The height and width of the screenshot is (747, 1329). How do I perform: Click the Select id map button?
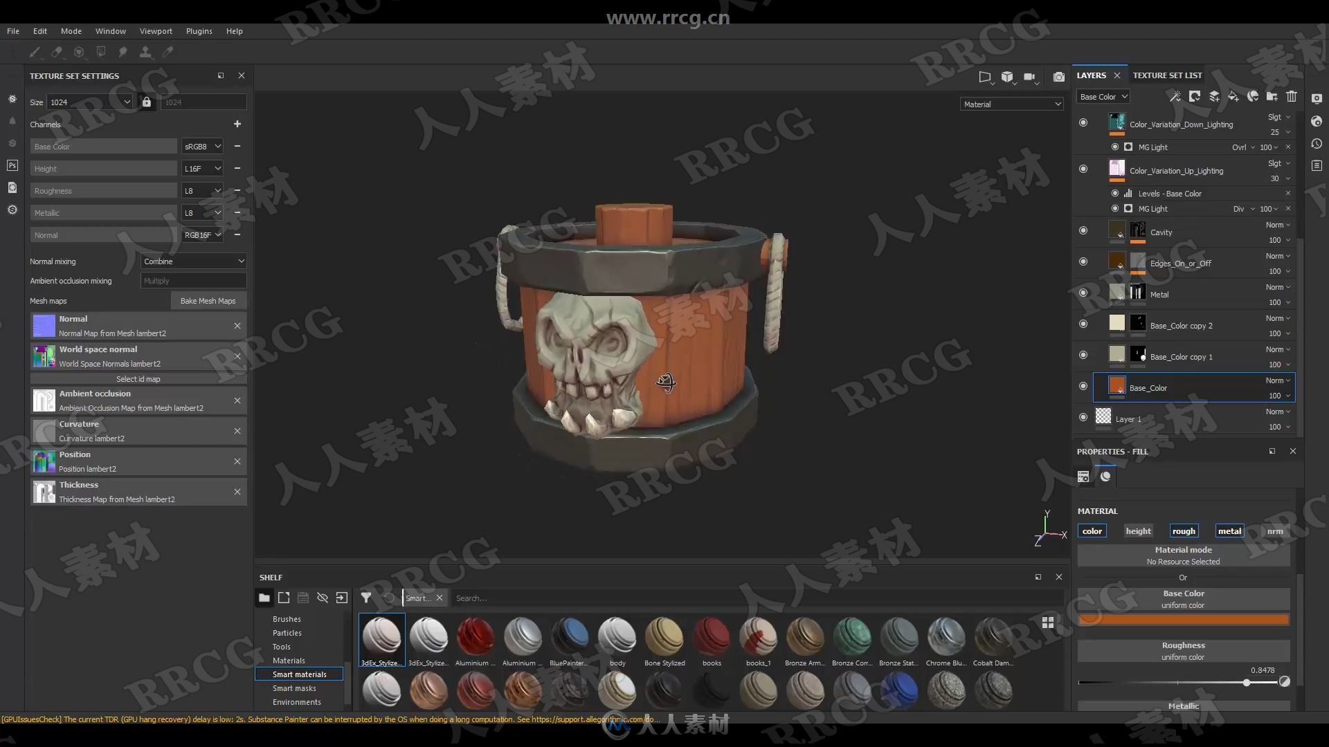point(138,379)
